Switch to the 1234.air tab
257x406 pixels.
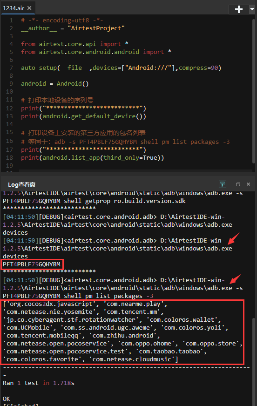(14, 8)
